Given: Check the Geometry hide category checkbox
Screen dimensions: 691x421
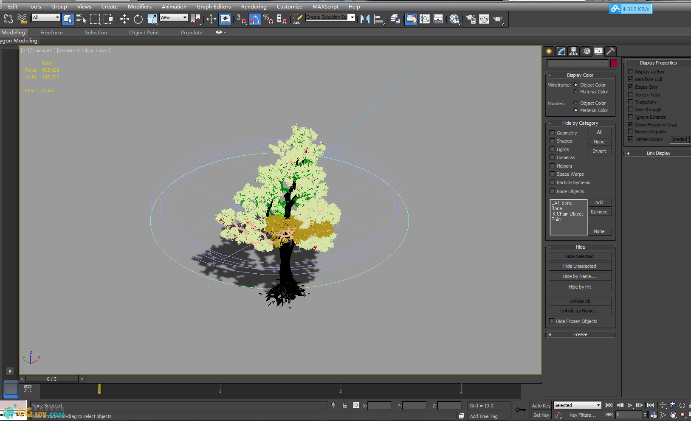Looking at the screenshot, I should coord(552,133).
